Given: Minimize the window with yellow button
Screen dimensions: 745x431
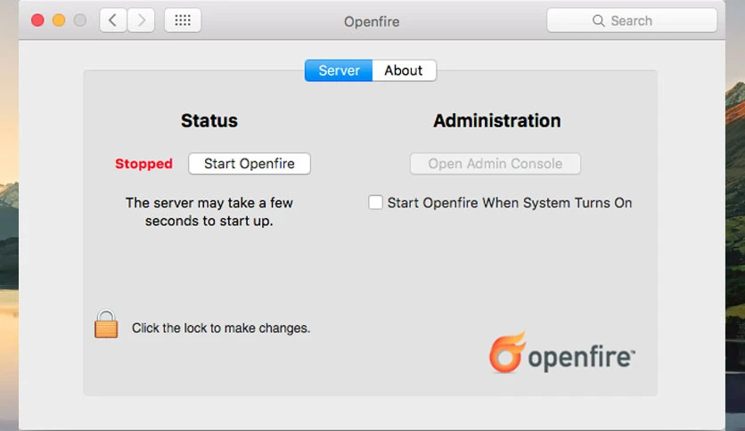Looking at the screenshot, I should click(x=59, y=20).
